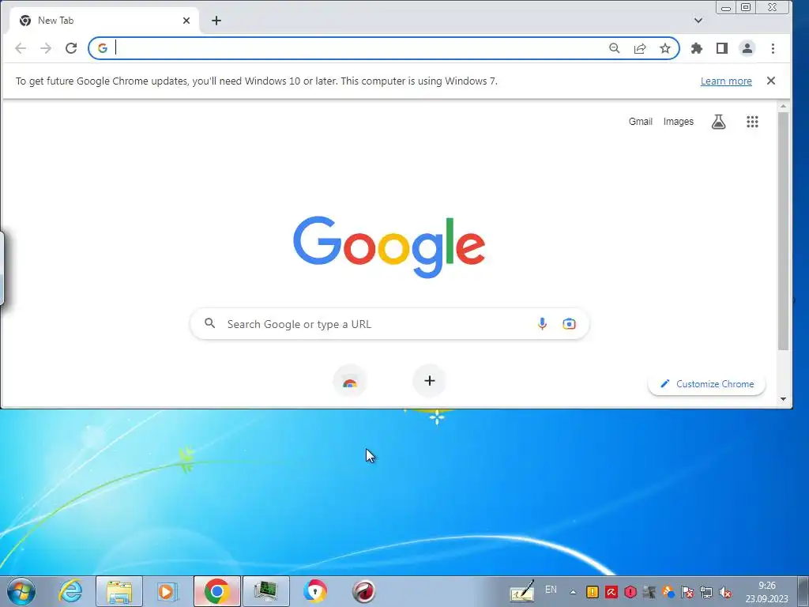Click the Chrome taskbar button
Viewport: 809px width, 607px height.
pos(216,591)
